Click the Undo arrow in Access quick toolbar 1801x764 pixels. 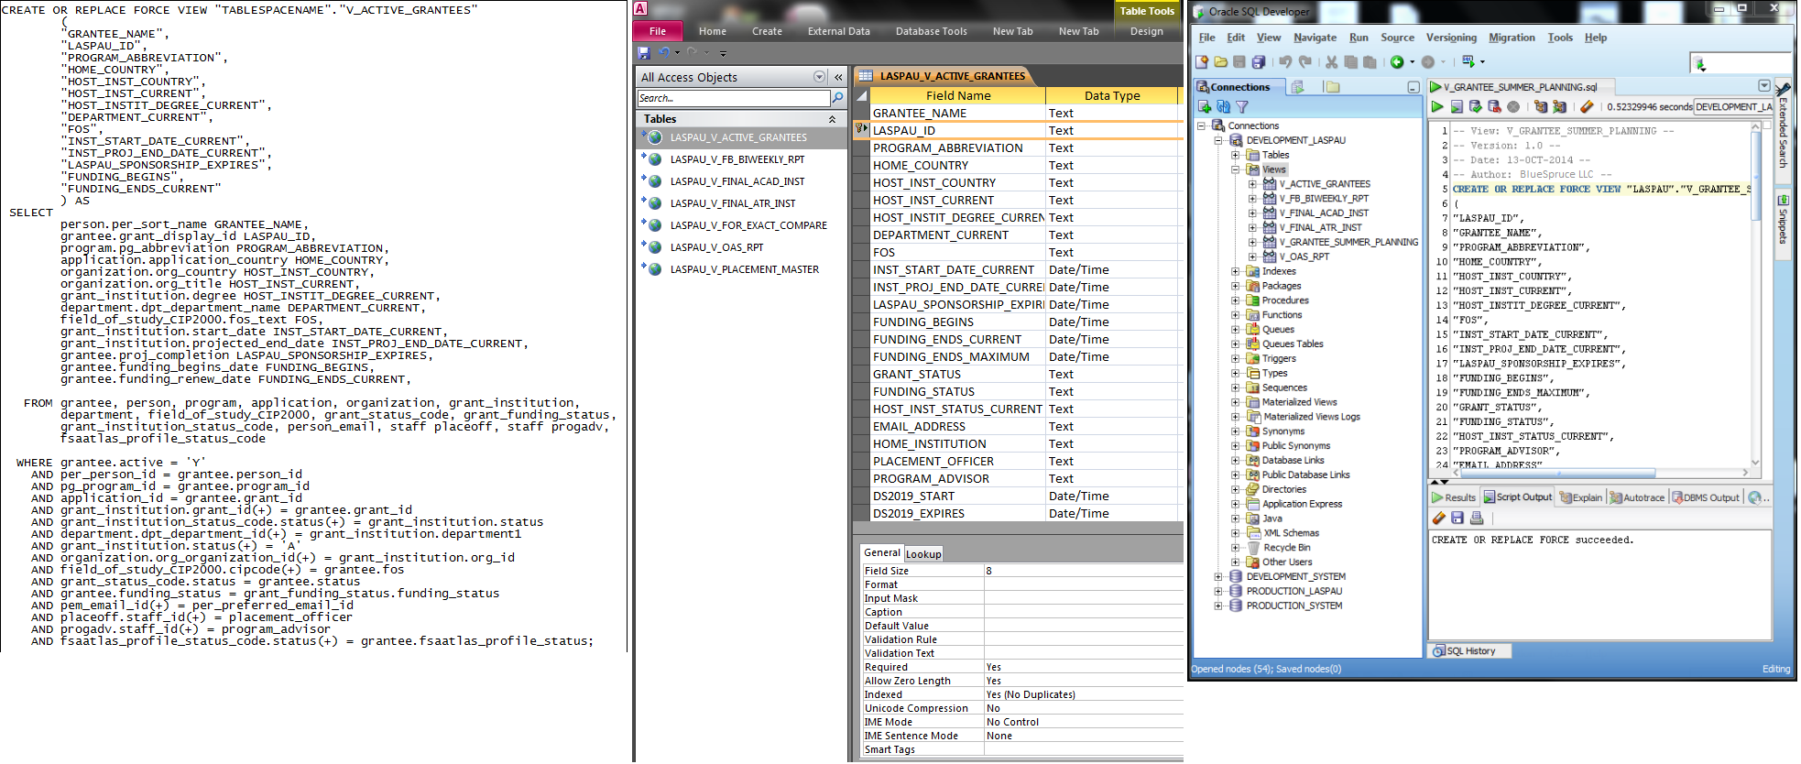(x=664, y=53)
